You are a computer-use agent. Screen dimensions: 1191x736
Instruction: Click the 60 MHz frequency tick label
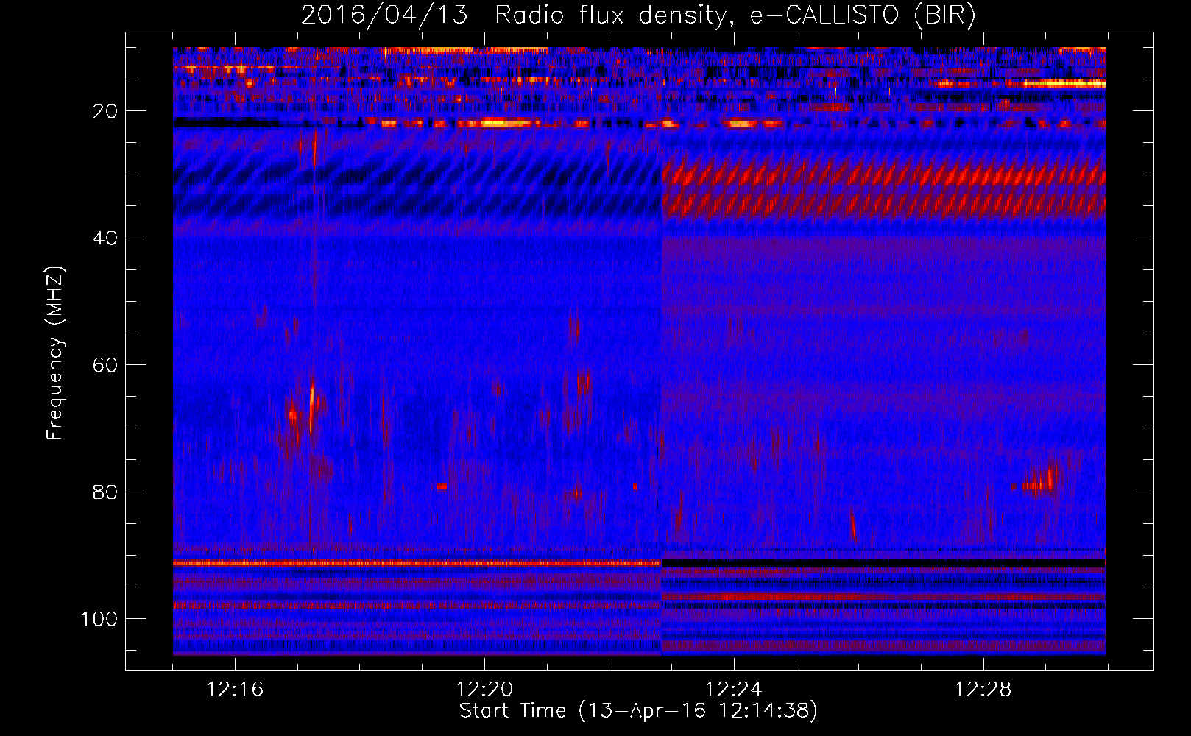[105, 365]
